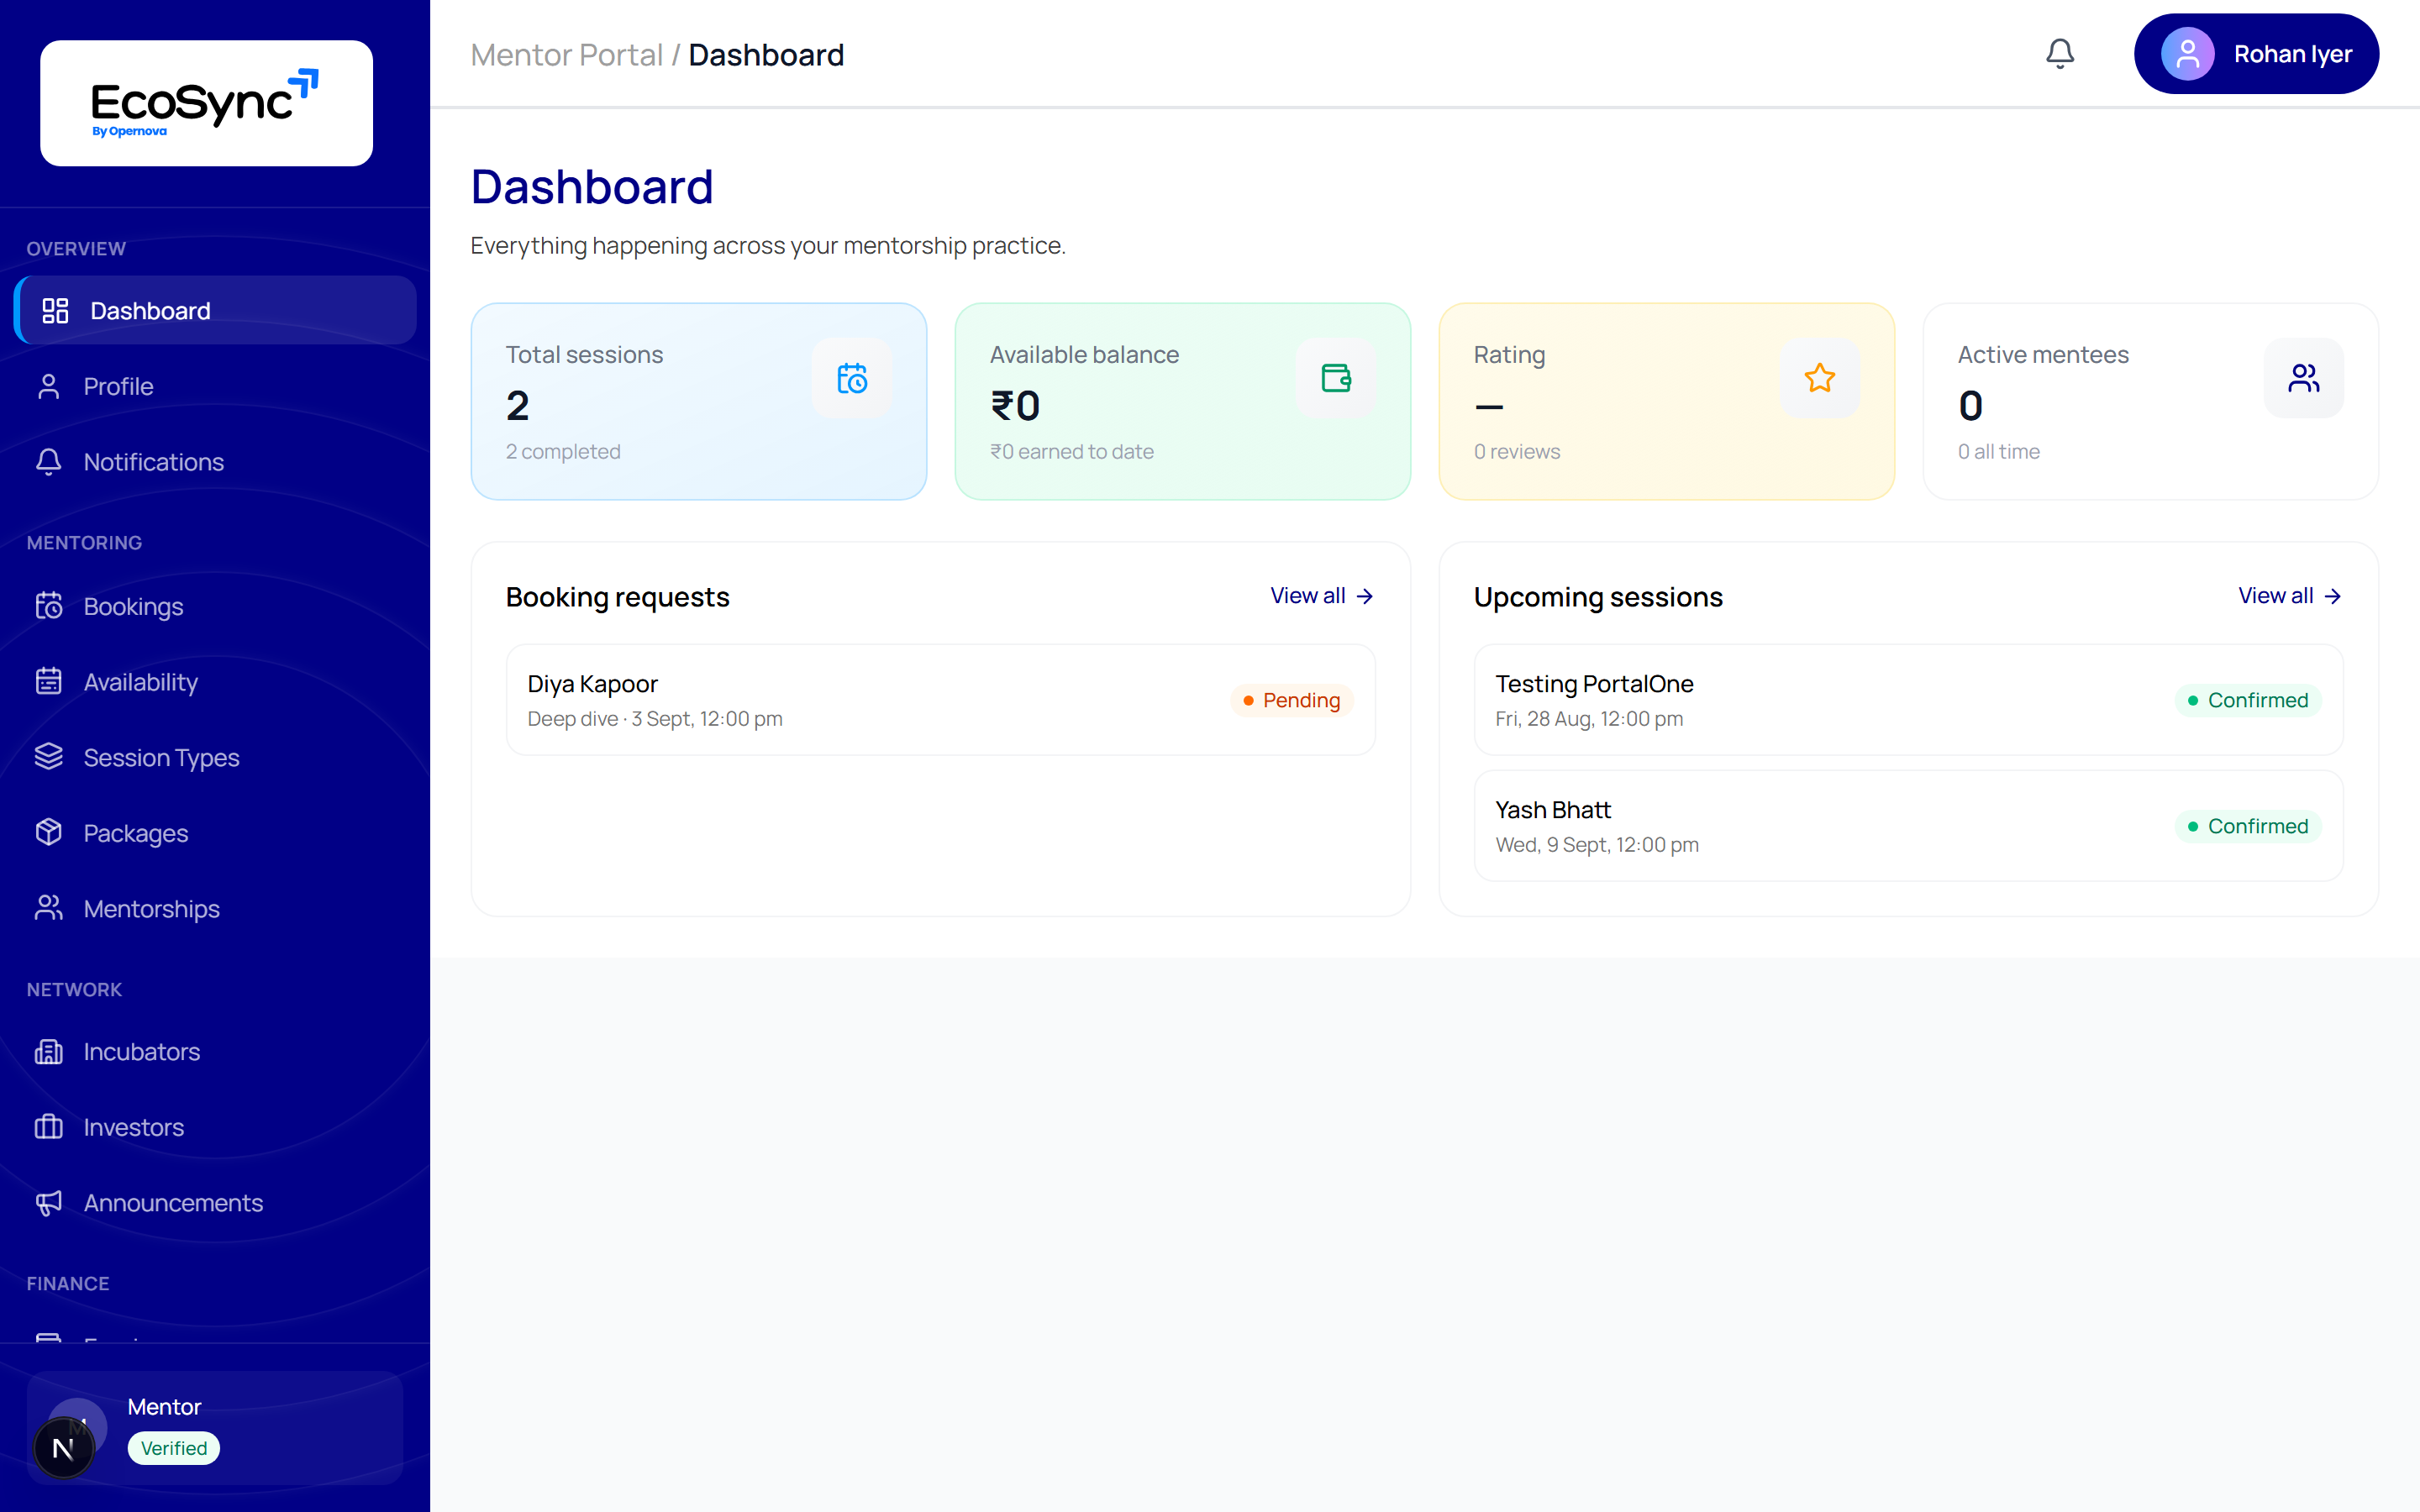Open the Rohan Iyer account button
This screenshot has width=2420, height=1512.
tap(2256, 54)
